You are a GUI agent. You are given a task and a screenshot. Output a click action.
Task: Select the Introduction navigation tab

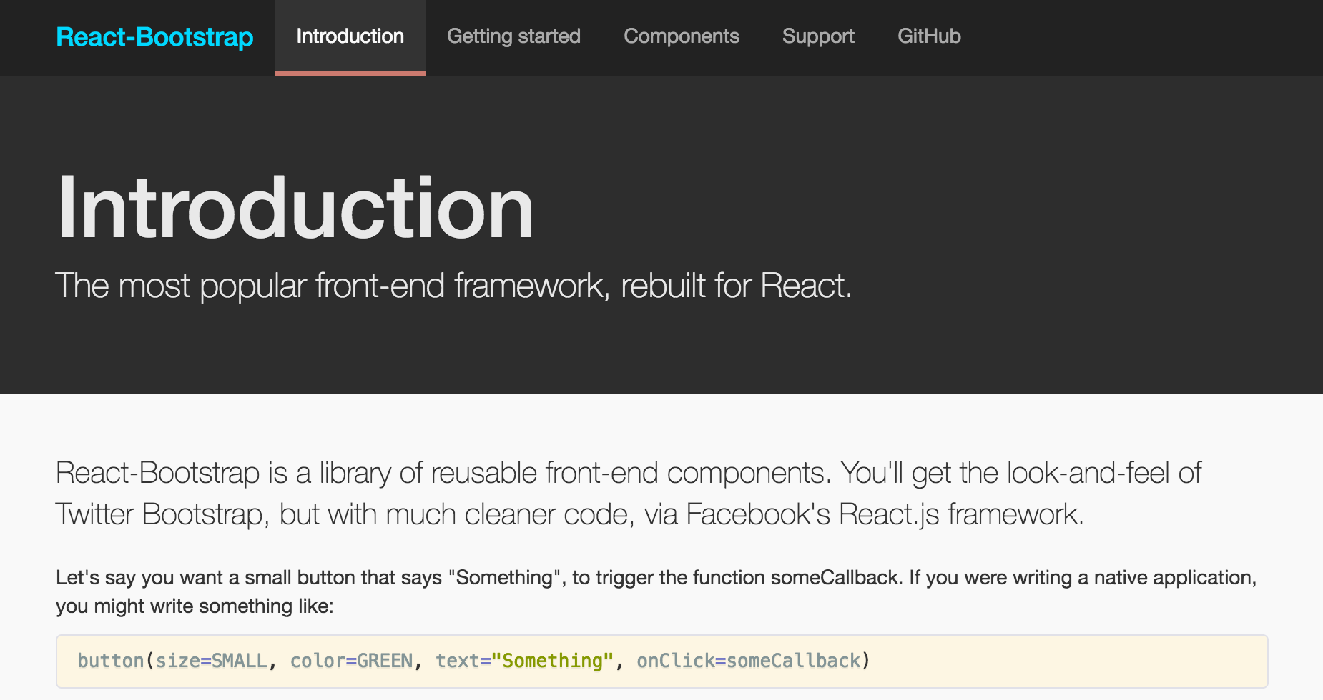click(350, 37)
